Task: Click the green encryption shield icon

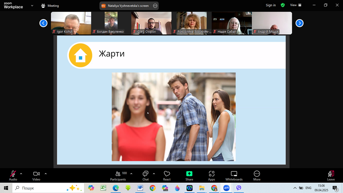Action: tap(283, 5)
